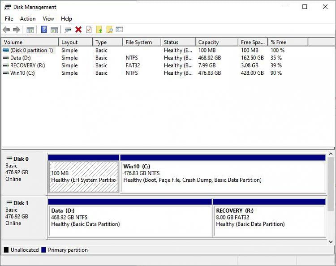The height and width of the screenshot is (266, 336).
Task: Click the Primary partition legend label
Action: (x=68, y=250)
